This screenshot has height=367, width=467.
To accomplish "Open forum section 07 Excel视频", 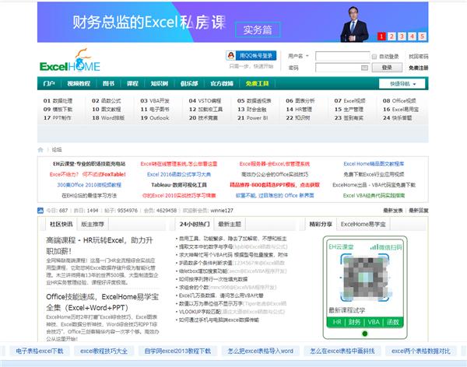I will click(349, 100).
